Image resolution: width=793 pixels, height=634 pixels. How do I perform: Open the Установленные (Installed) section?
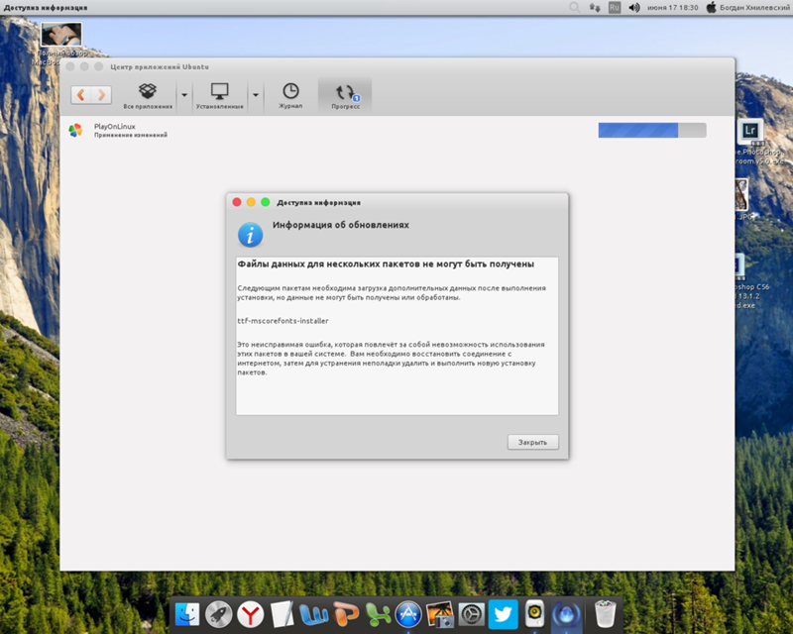(x=219, y=95)
